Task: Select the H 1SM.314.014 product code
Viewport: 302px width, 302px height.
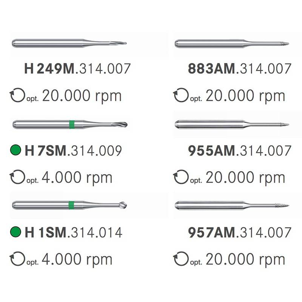Action: point(73,232)
